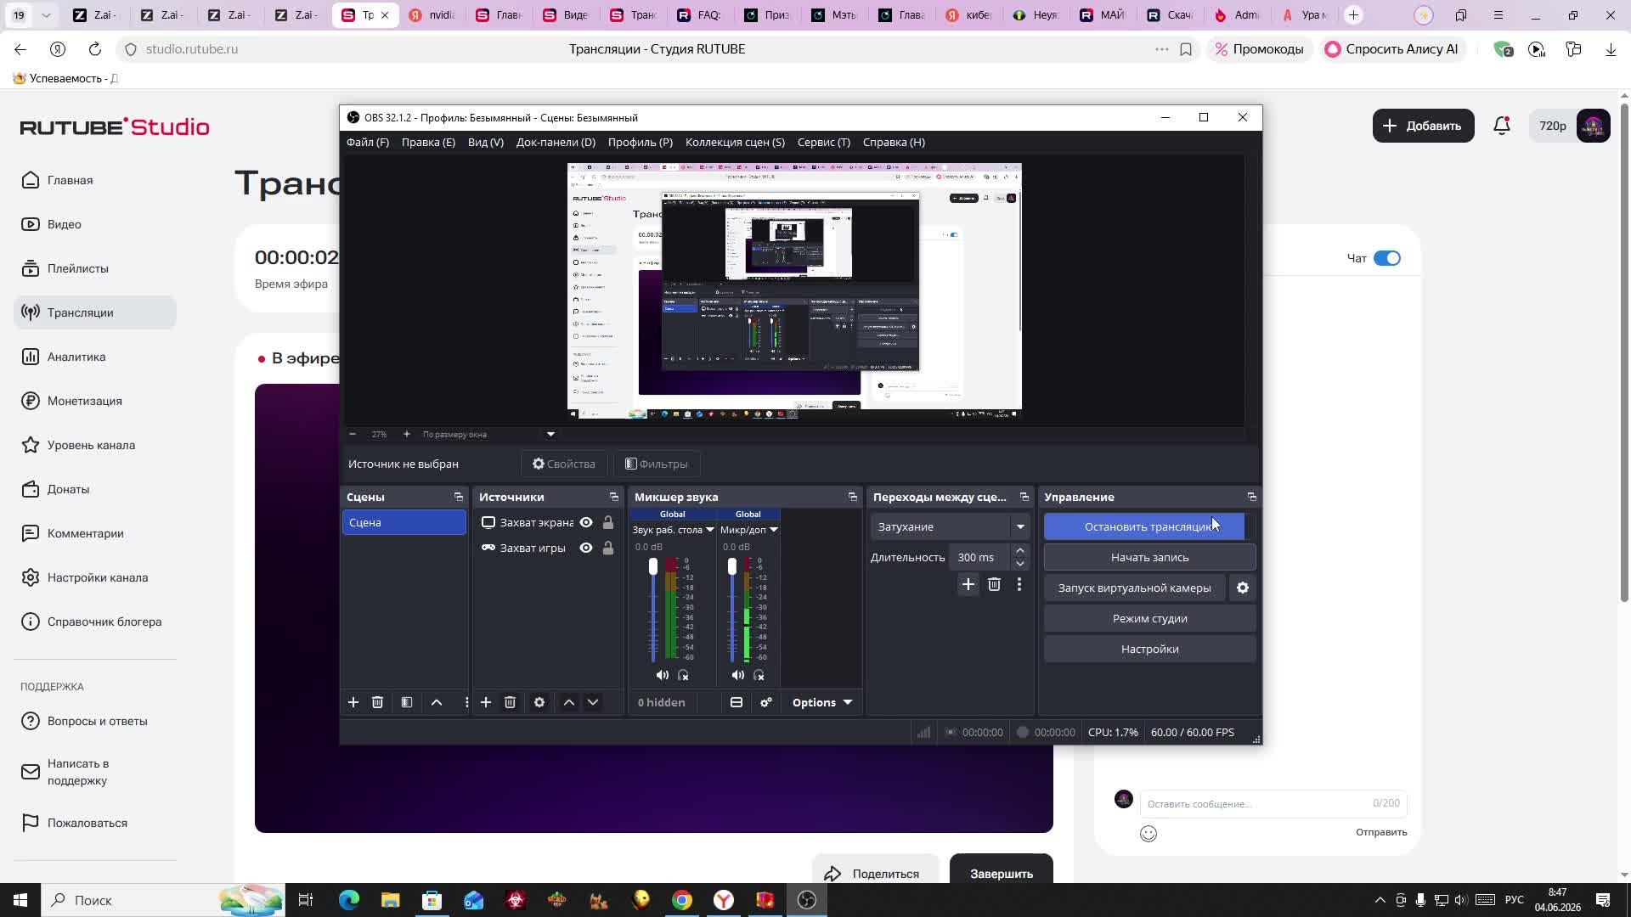Open Mic/Aux channel dropdown
Viewport: 1631px width, 917px height.
[x=773, y=530]
